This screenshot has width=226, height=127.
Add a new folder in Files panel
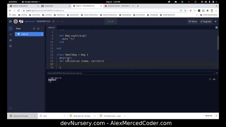(38, 29)
